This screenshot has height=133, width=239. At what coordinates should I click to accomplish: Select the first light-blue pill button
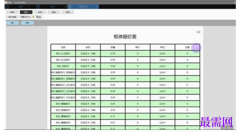pyautogui.click(x=12, y=23)
